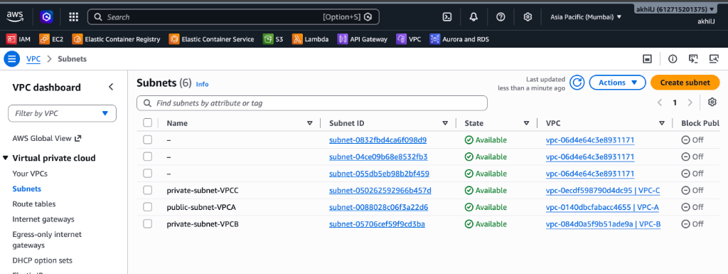Open the Amazon Q icon beside AWS logo
This screenshot has width=728, height=274.
point(46,17)
